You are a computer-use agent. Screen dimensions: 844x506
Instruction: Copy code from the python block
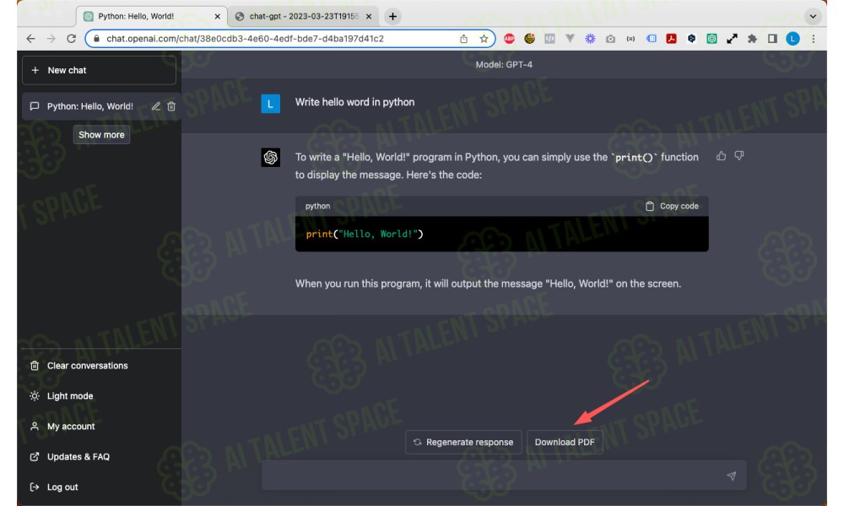tap(672, 206)
